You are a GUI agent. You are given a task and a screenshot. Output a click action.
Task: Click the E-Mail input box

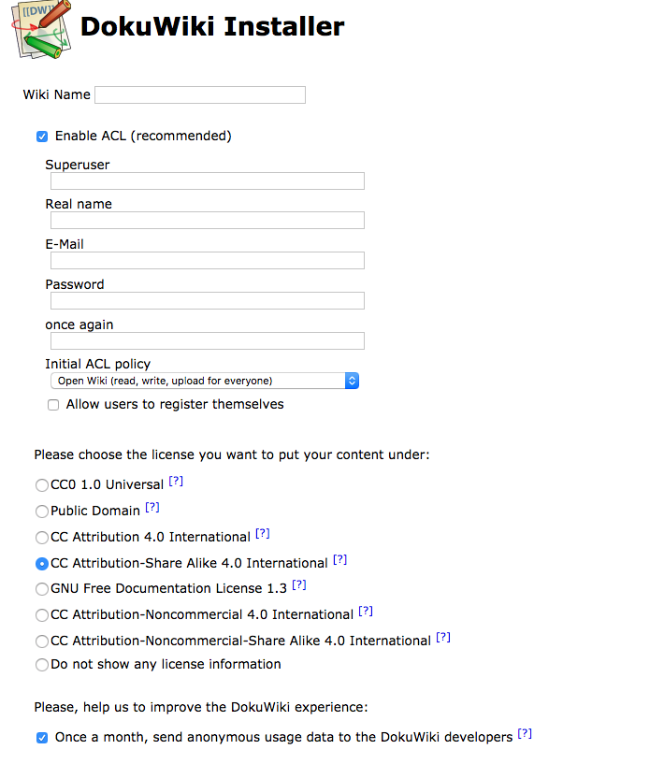coord(208,260)
